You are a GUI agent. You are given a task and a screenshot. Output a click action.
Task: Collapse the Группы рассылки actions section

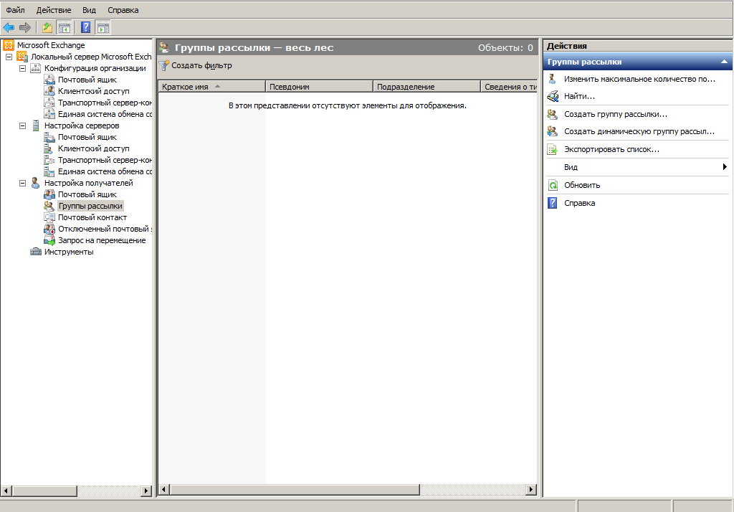click(724, 62)
